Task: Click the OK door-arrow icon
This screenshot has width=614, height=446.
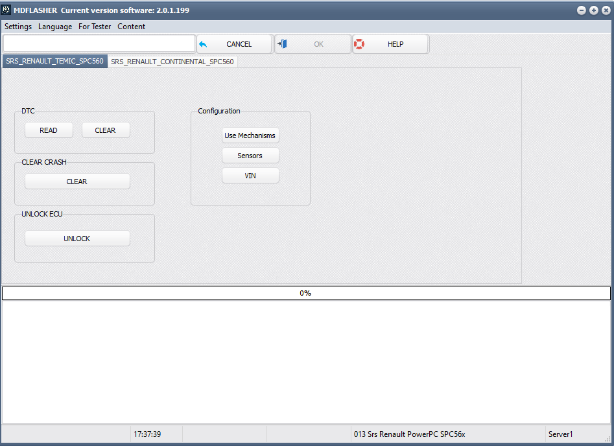Action: (x=282, y=44)
